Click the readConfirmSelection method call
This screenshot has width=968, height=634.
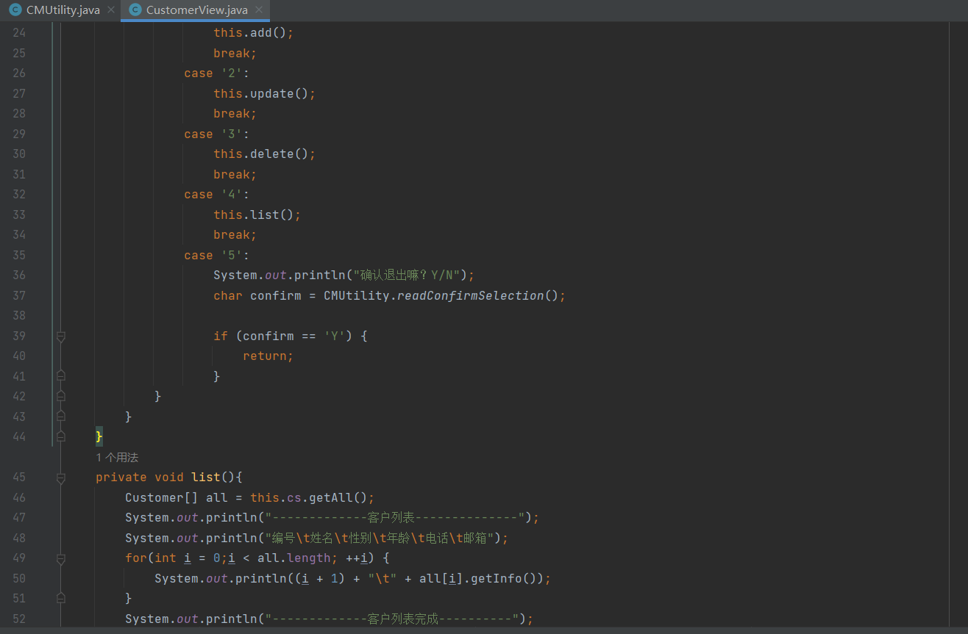tap(470, 295)
